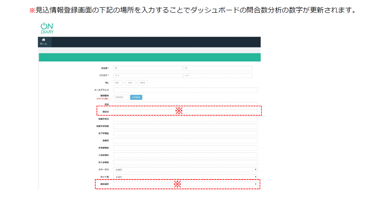Click the 住所検索 address search button

tap(136, 97)
